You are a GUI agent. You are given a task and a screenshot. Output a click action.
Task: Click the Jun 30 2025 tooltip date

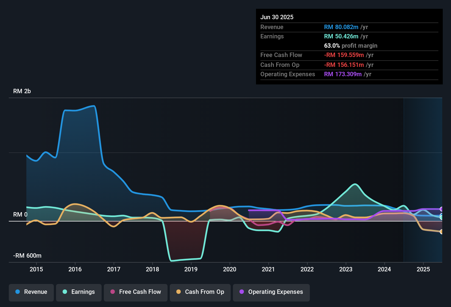(x=277, y=17)
